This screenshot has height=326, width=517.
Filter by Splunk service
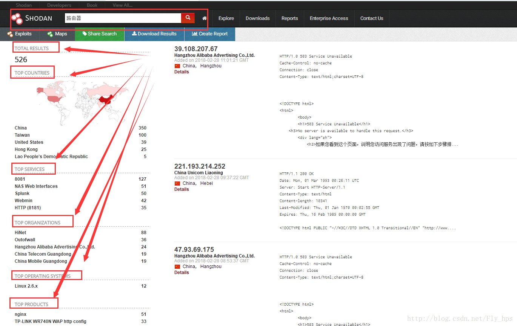click(22, 193)
